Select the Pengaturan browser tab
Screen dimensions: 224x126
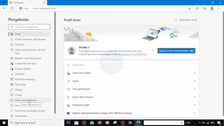[27, 2]
